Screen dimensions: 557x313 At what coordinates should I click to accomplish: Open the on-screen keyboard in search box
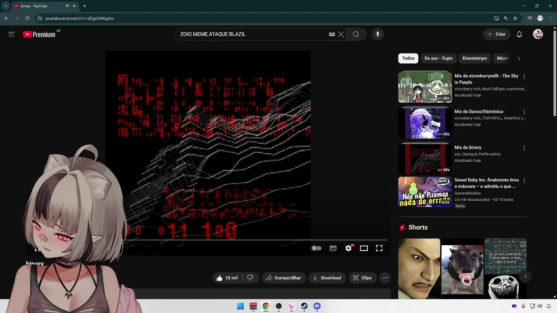[x=332, y=34]
